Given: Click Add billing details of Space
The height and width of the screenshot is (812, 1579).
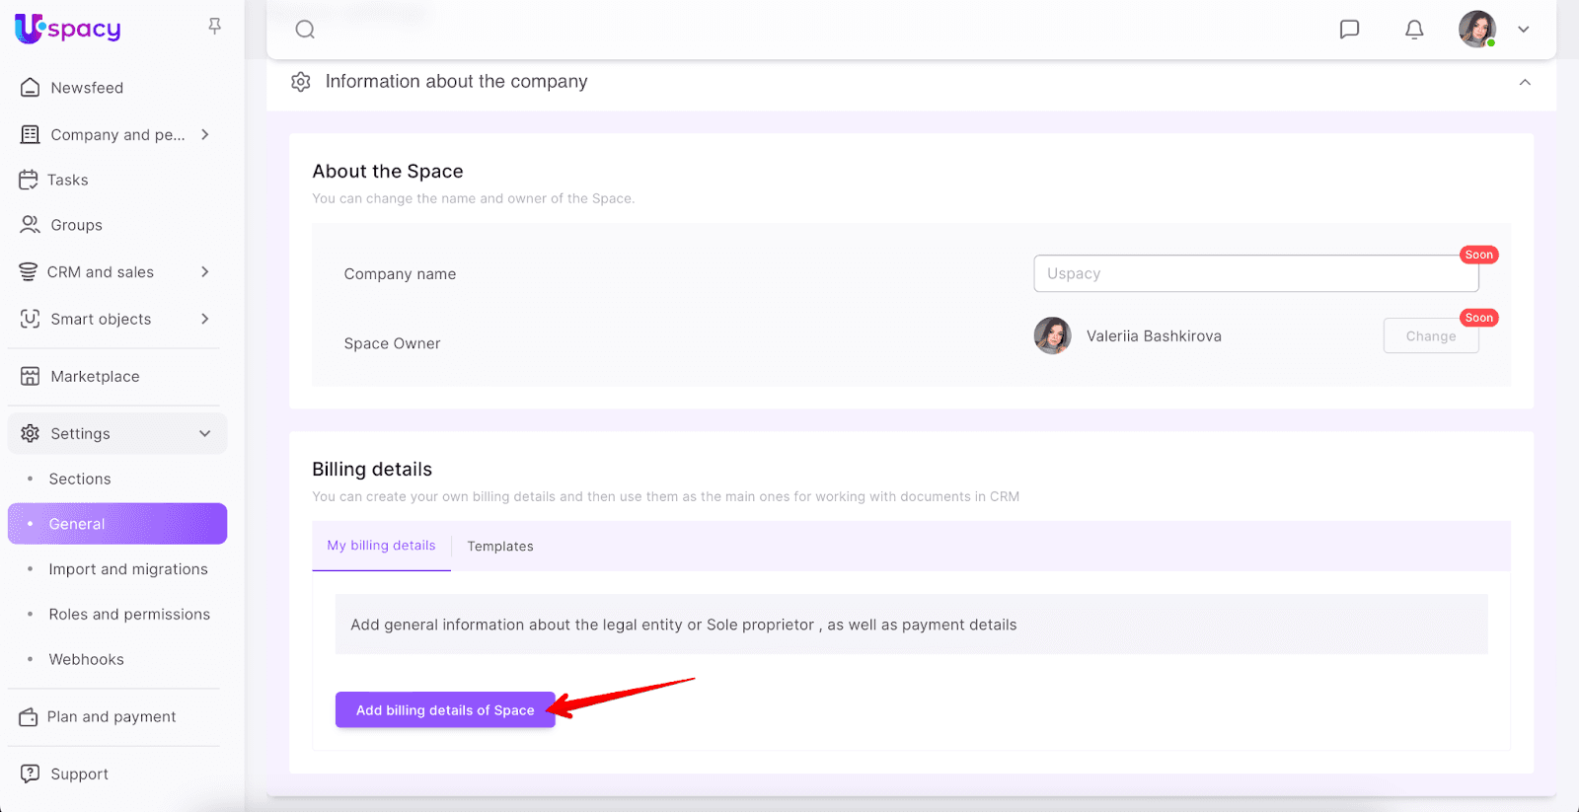Looking at the screenshot, I should tap(445, 710).
